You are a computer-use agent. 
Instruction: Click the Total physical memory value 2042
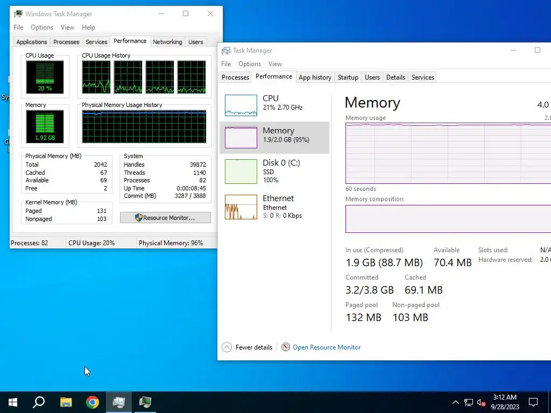[101, 165]
